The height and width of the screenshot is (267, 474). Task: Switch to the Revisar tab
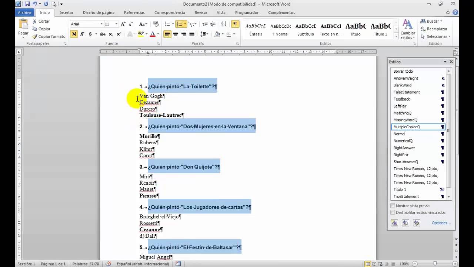tap(201, 13)
